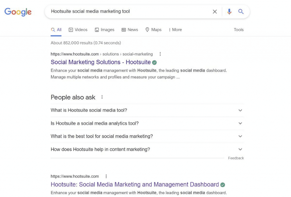Open People also ask options dots
The image size is (291, 197).
[102, 97]
